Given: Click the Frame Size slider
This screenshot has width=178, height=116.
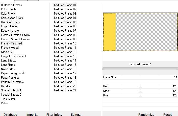Looking at the screenshot, I should [140, 77].
